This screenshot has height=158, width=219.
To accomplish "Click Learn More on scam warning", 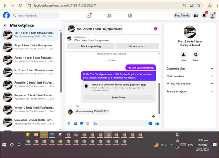I will click(x=119, y=98).
